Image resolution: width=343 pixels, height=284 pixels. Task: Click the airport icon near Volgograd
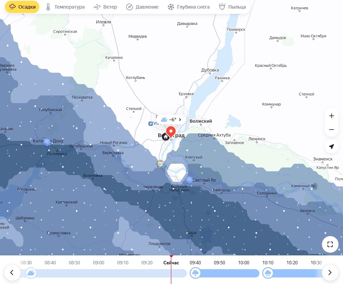coord(150,124)
